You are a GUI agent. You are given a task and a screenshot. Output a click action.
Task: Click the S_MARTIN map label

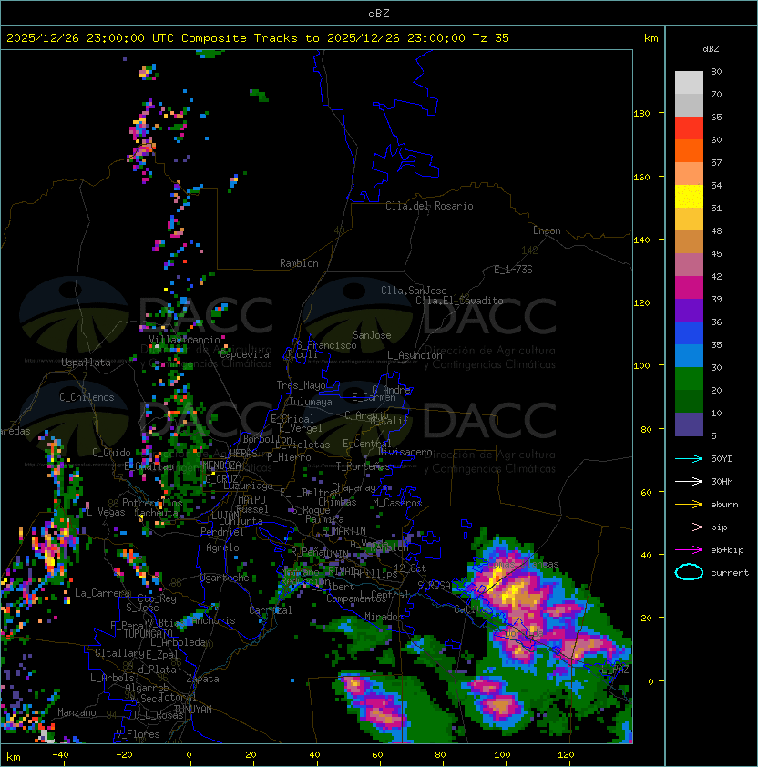[343, 530]
